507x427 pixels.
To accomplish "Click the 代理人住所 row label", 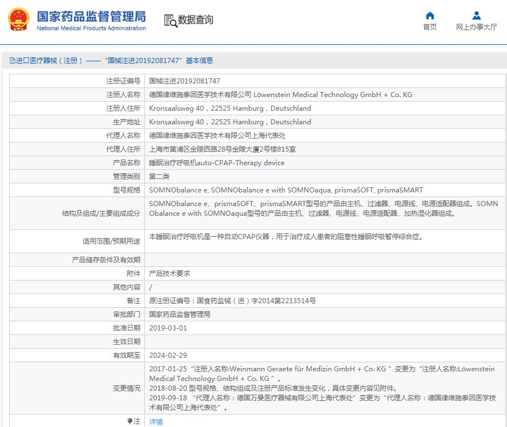I will click(x=123, y=149).
